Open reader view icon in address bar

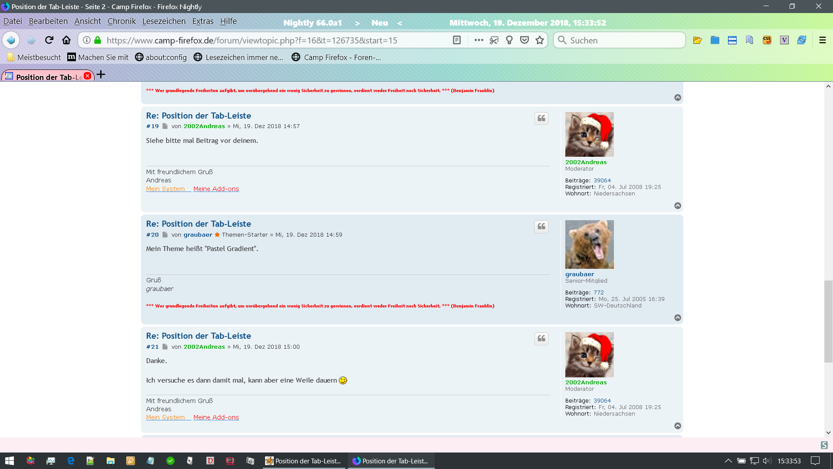pos(456,40)
